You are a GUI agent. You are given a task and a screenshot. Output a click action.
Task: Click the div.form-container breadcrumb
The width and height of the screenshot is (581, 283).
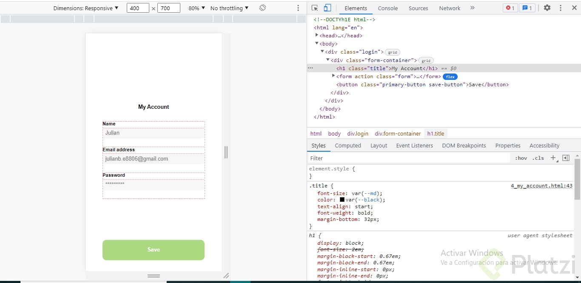(x=398, y=133)
